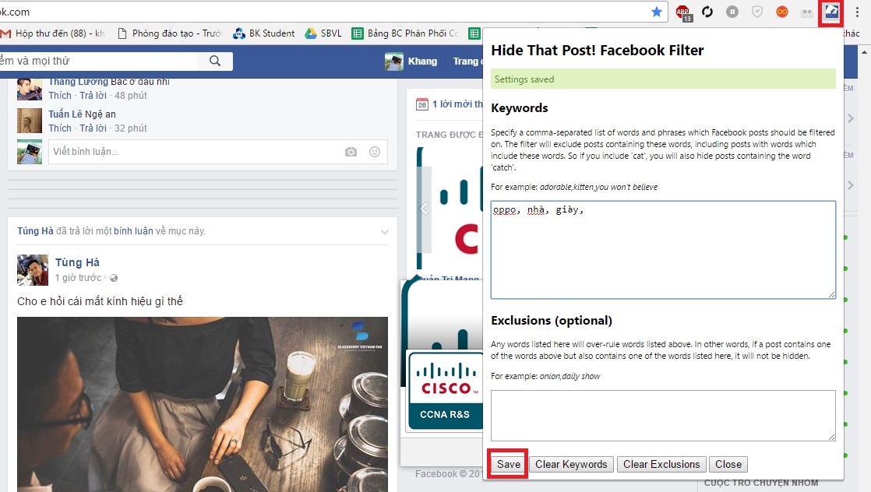Screen dimensions: 871x492
Task: Click the green Settings saved notification bar
Action: (x=662, y=79)
